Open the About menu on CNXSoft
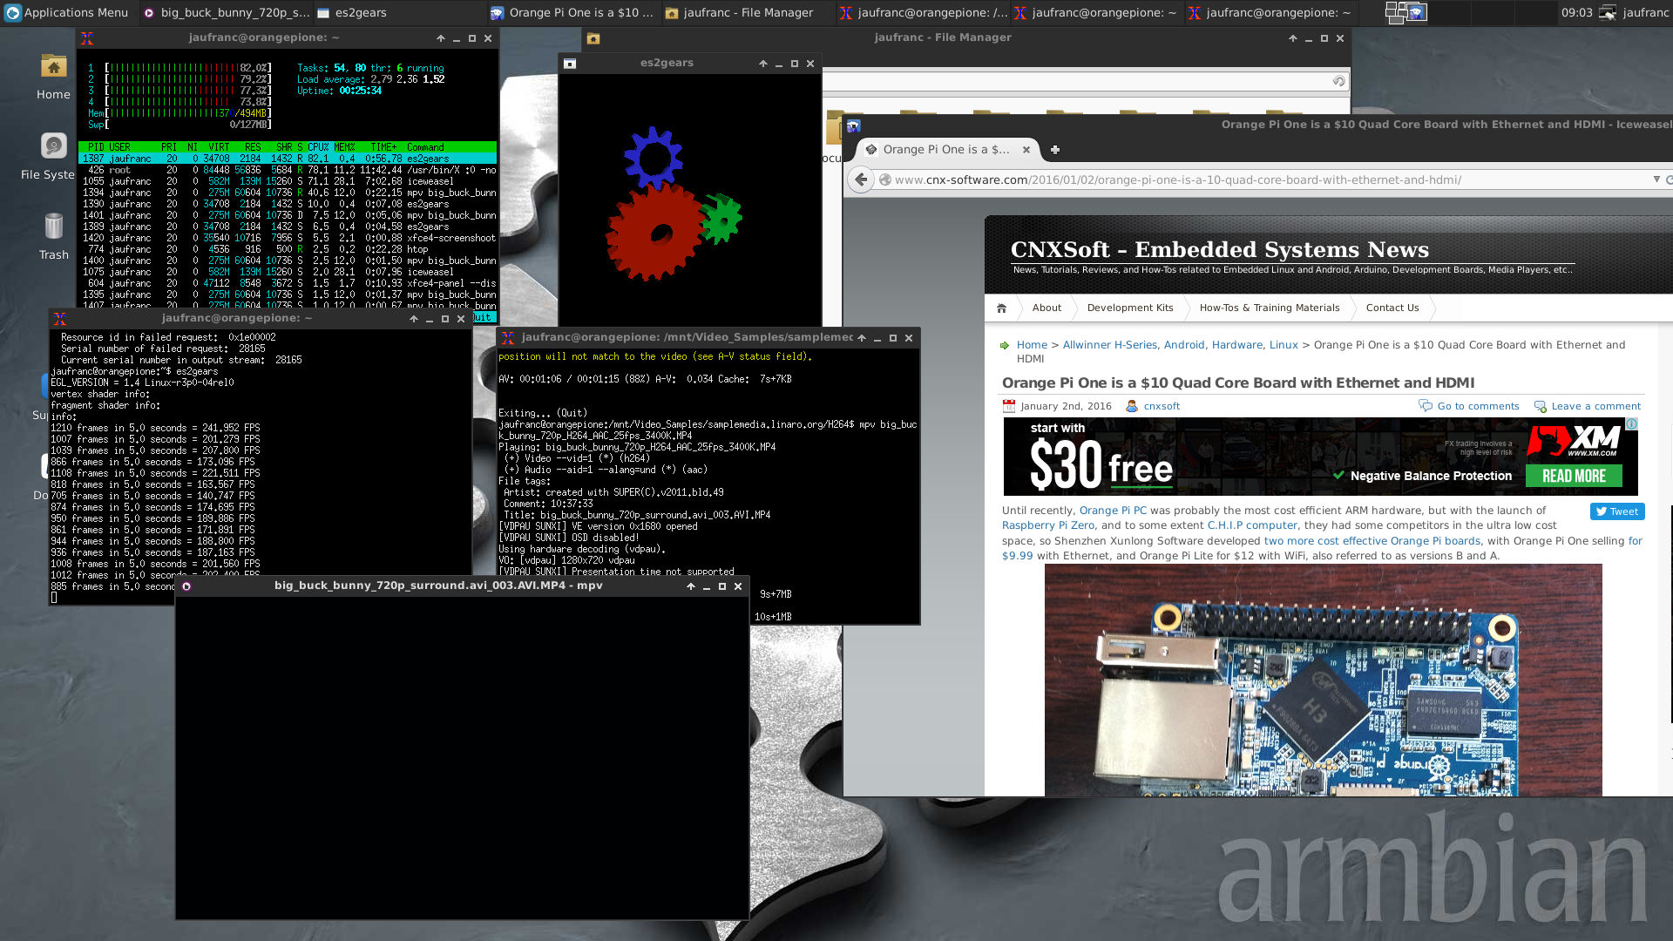Viewport: 1673px width, 941px height. (x=1046, y=308)
